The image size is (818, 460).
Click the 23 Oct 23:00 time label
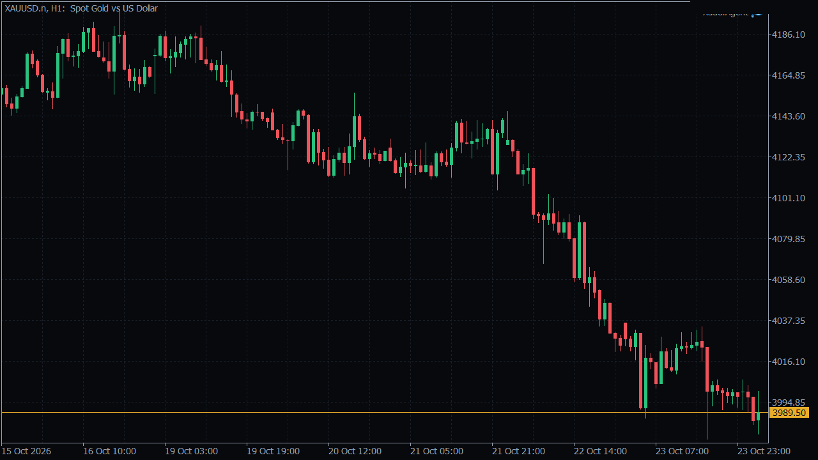point(764,451)
